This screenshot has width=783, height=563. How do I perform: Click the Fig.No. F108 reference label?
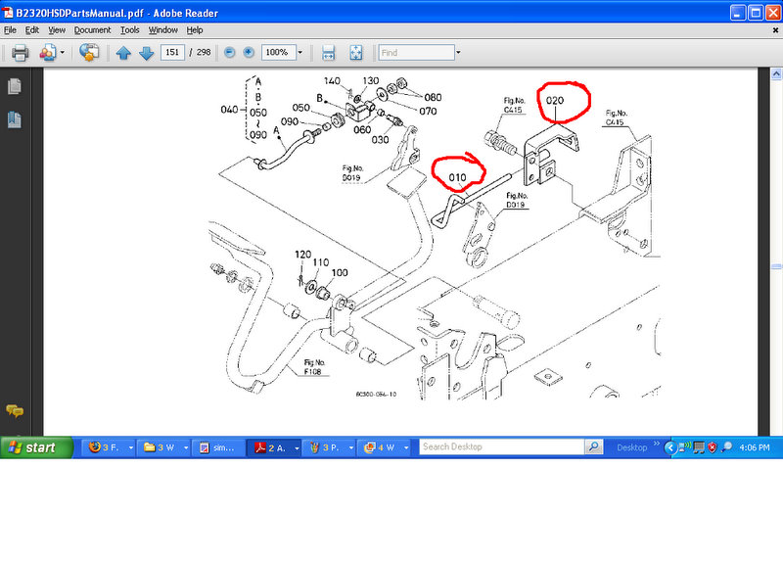point(314,366)
